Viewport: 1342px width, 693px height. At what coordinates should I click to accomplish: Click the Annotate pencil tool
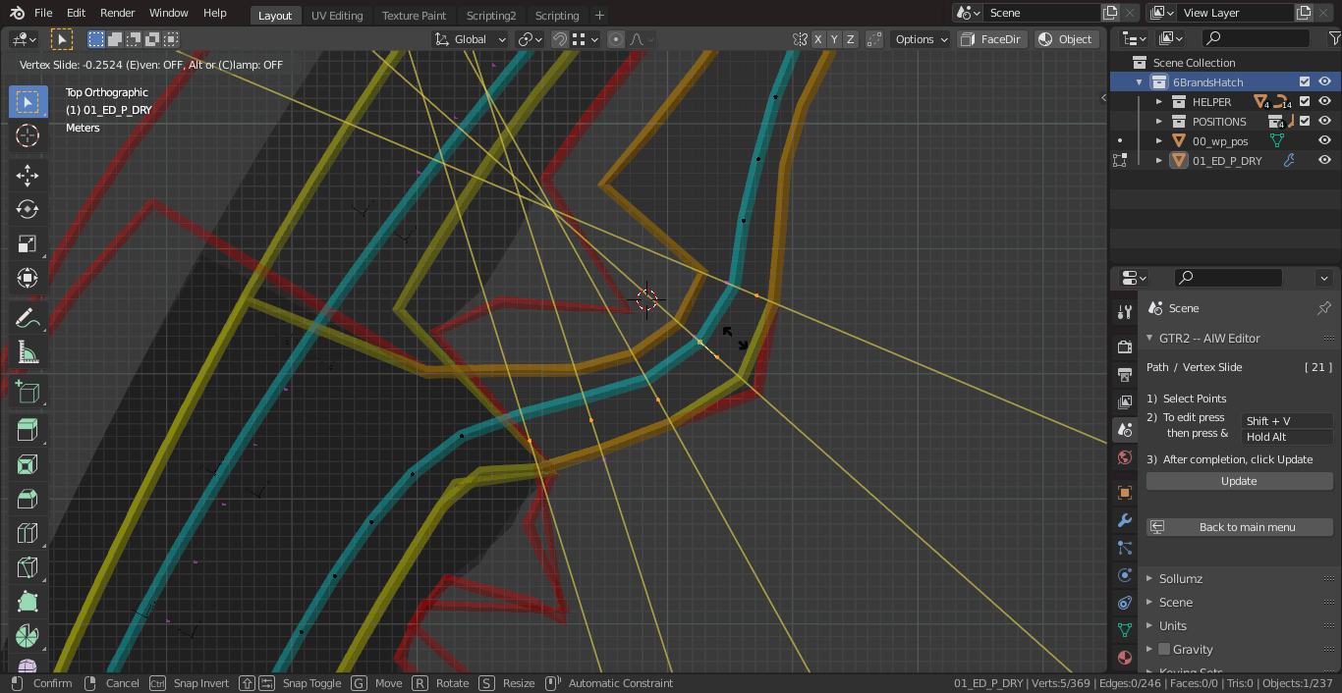28,317
